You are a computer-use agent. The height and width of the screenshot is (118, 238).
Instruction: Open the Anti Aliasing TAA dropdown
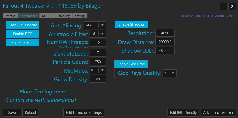pos(95,25)
